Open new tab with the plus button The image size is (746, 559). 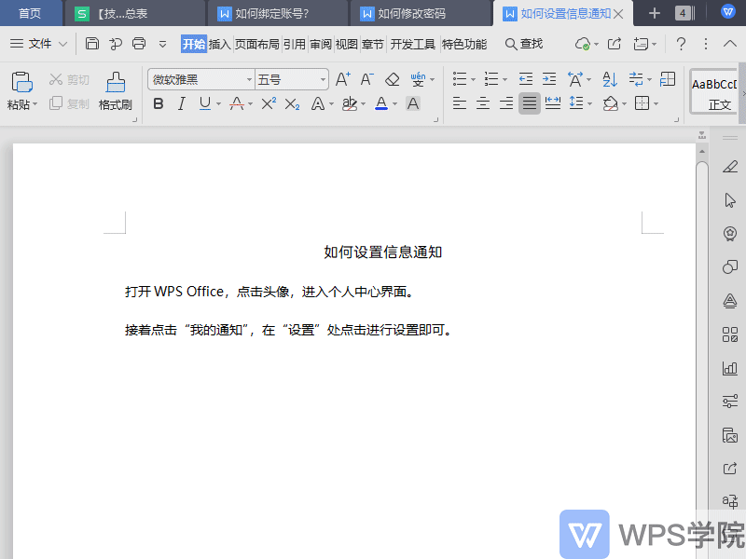click(x=655, y=13)
